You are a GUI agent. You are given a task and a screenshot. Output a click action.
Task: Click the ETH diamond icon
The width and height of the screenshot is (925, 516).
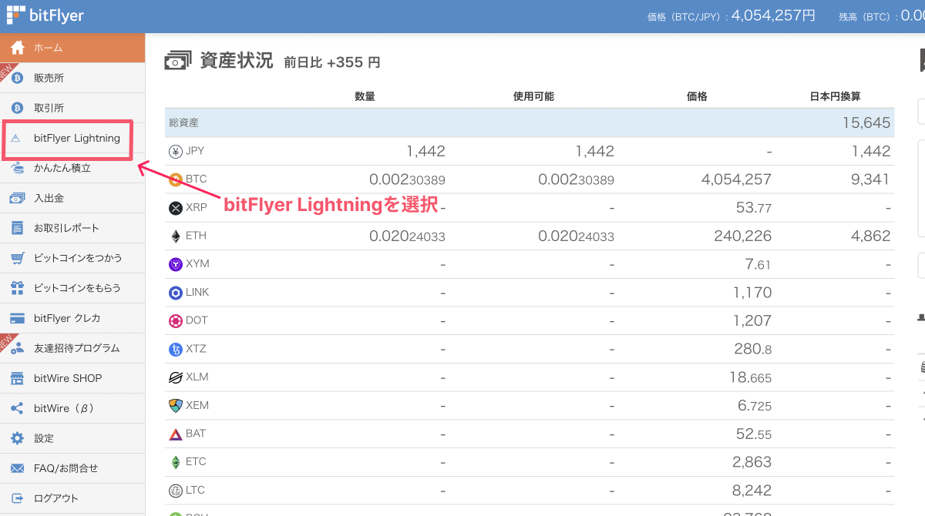[x=175, y=236]
